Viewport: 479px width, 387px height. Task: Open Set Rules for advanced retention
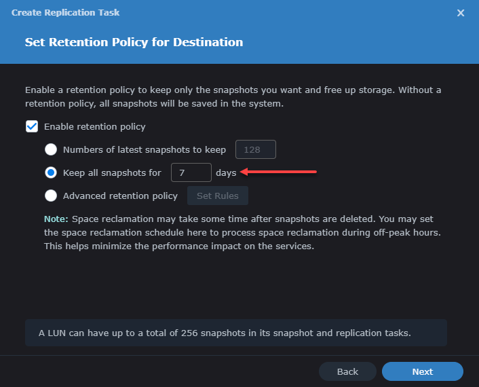click(x=217, y=196)
